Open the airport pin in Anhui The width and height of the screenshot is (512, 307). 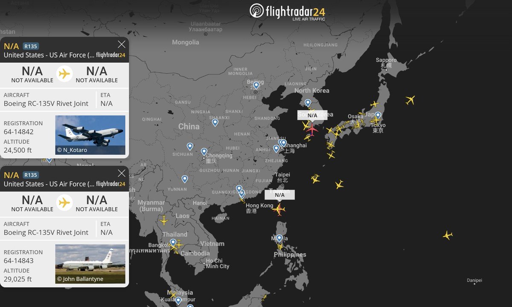pyautogui.click(x=276, y=148)
